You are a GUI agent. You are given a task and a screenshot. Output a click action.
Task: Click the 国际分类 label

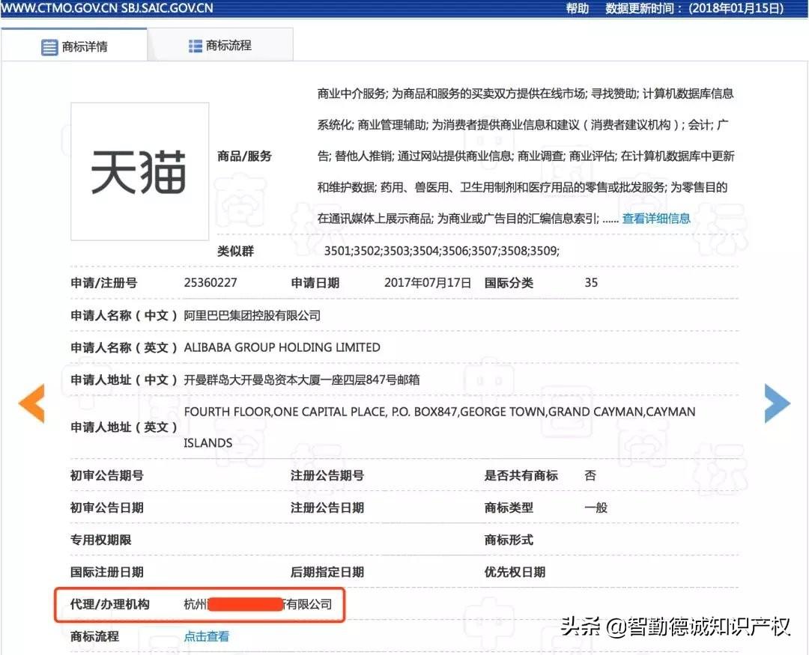pos(509,283)
